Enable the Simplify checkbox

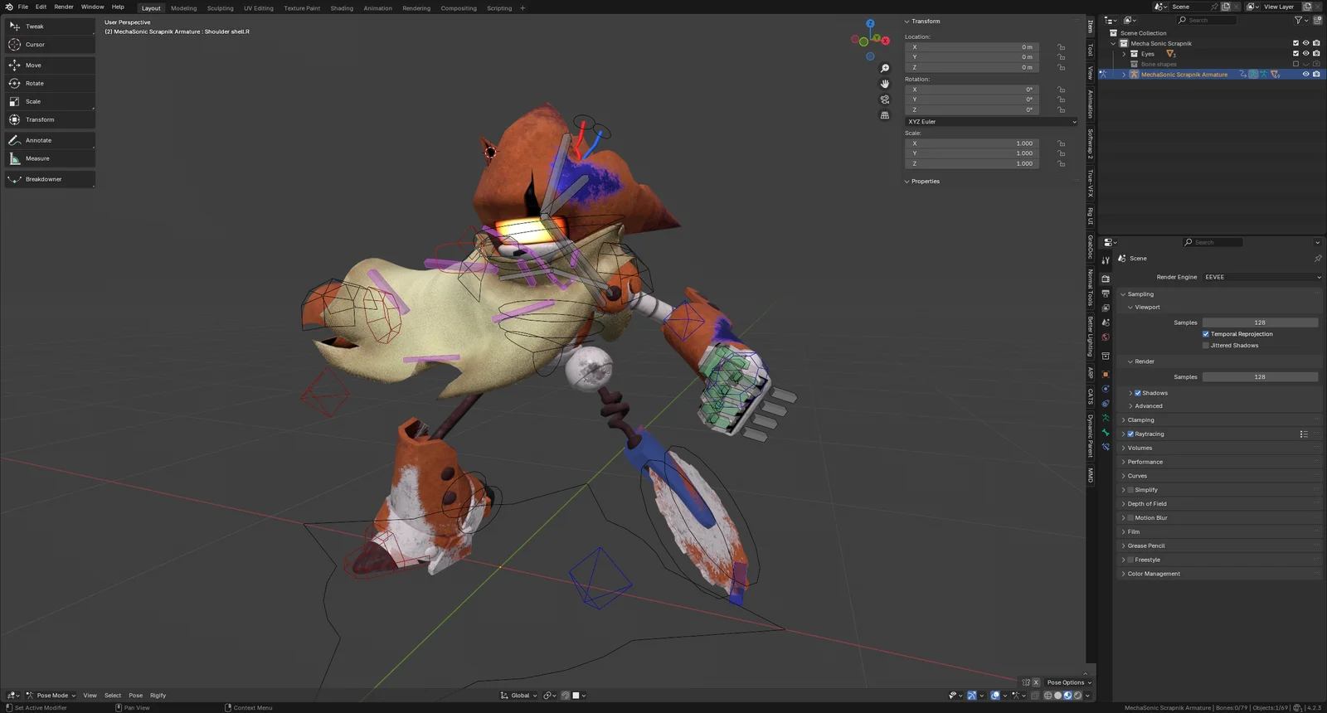[1130, 490]
